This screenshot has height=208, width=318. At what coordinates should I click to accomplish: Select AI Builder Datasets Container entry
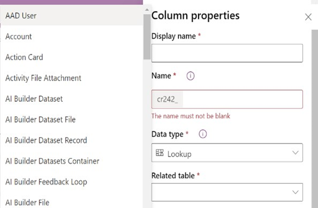coord(71,161)
